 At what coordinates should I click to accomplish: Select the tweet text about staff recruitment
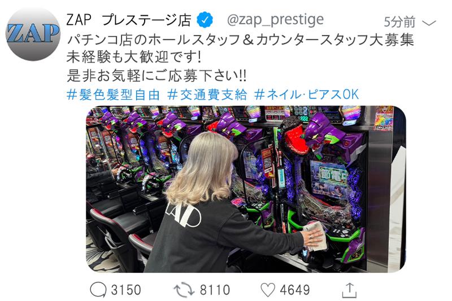click(x=241, y=40)
